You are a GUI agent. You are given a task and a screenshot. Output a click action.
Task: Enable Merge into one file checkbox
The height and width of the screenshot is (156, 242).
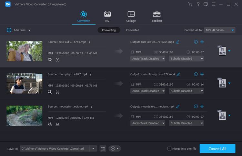pyautogui.click(x=169, y=149)
